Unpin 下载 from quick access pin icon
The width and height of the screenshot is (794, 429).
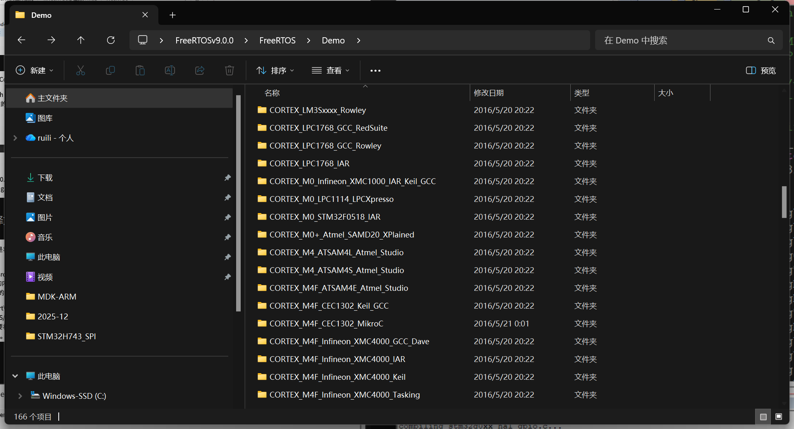(227, 178)
